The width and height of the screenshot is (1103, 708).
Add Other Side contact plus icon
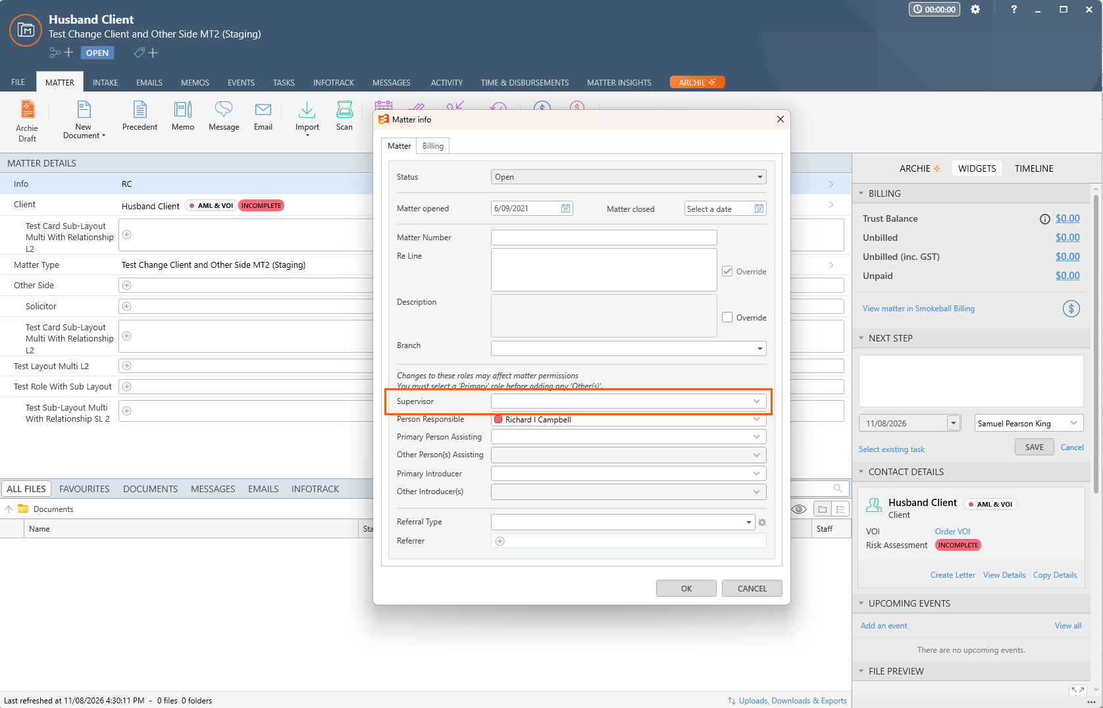pos(127,286)
